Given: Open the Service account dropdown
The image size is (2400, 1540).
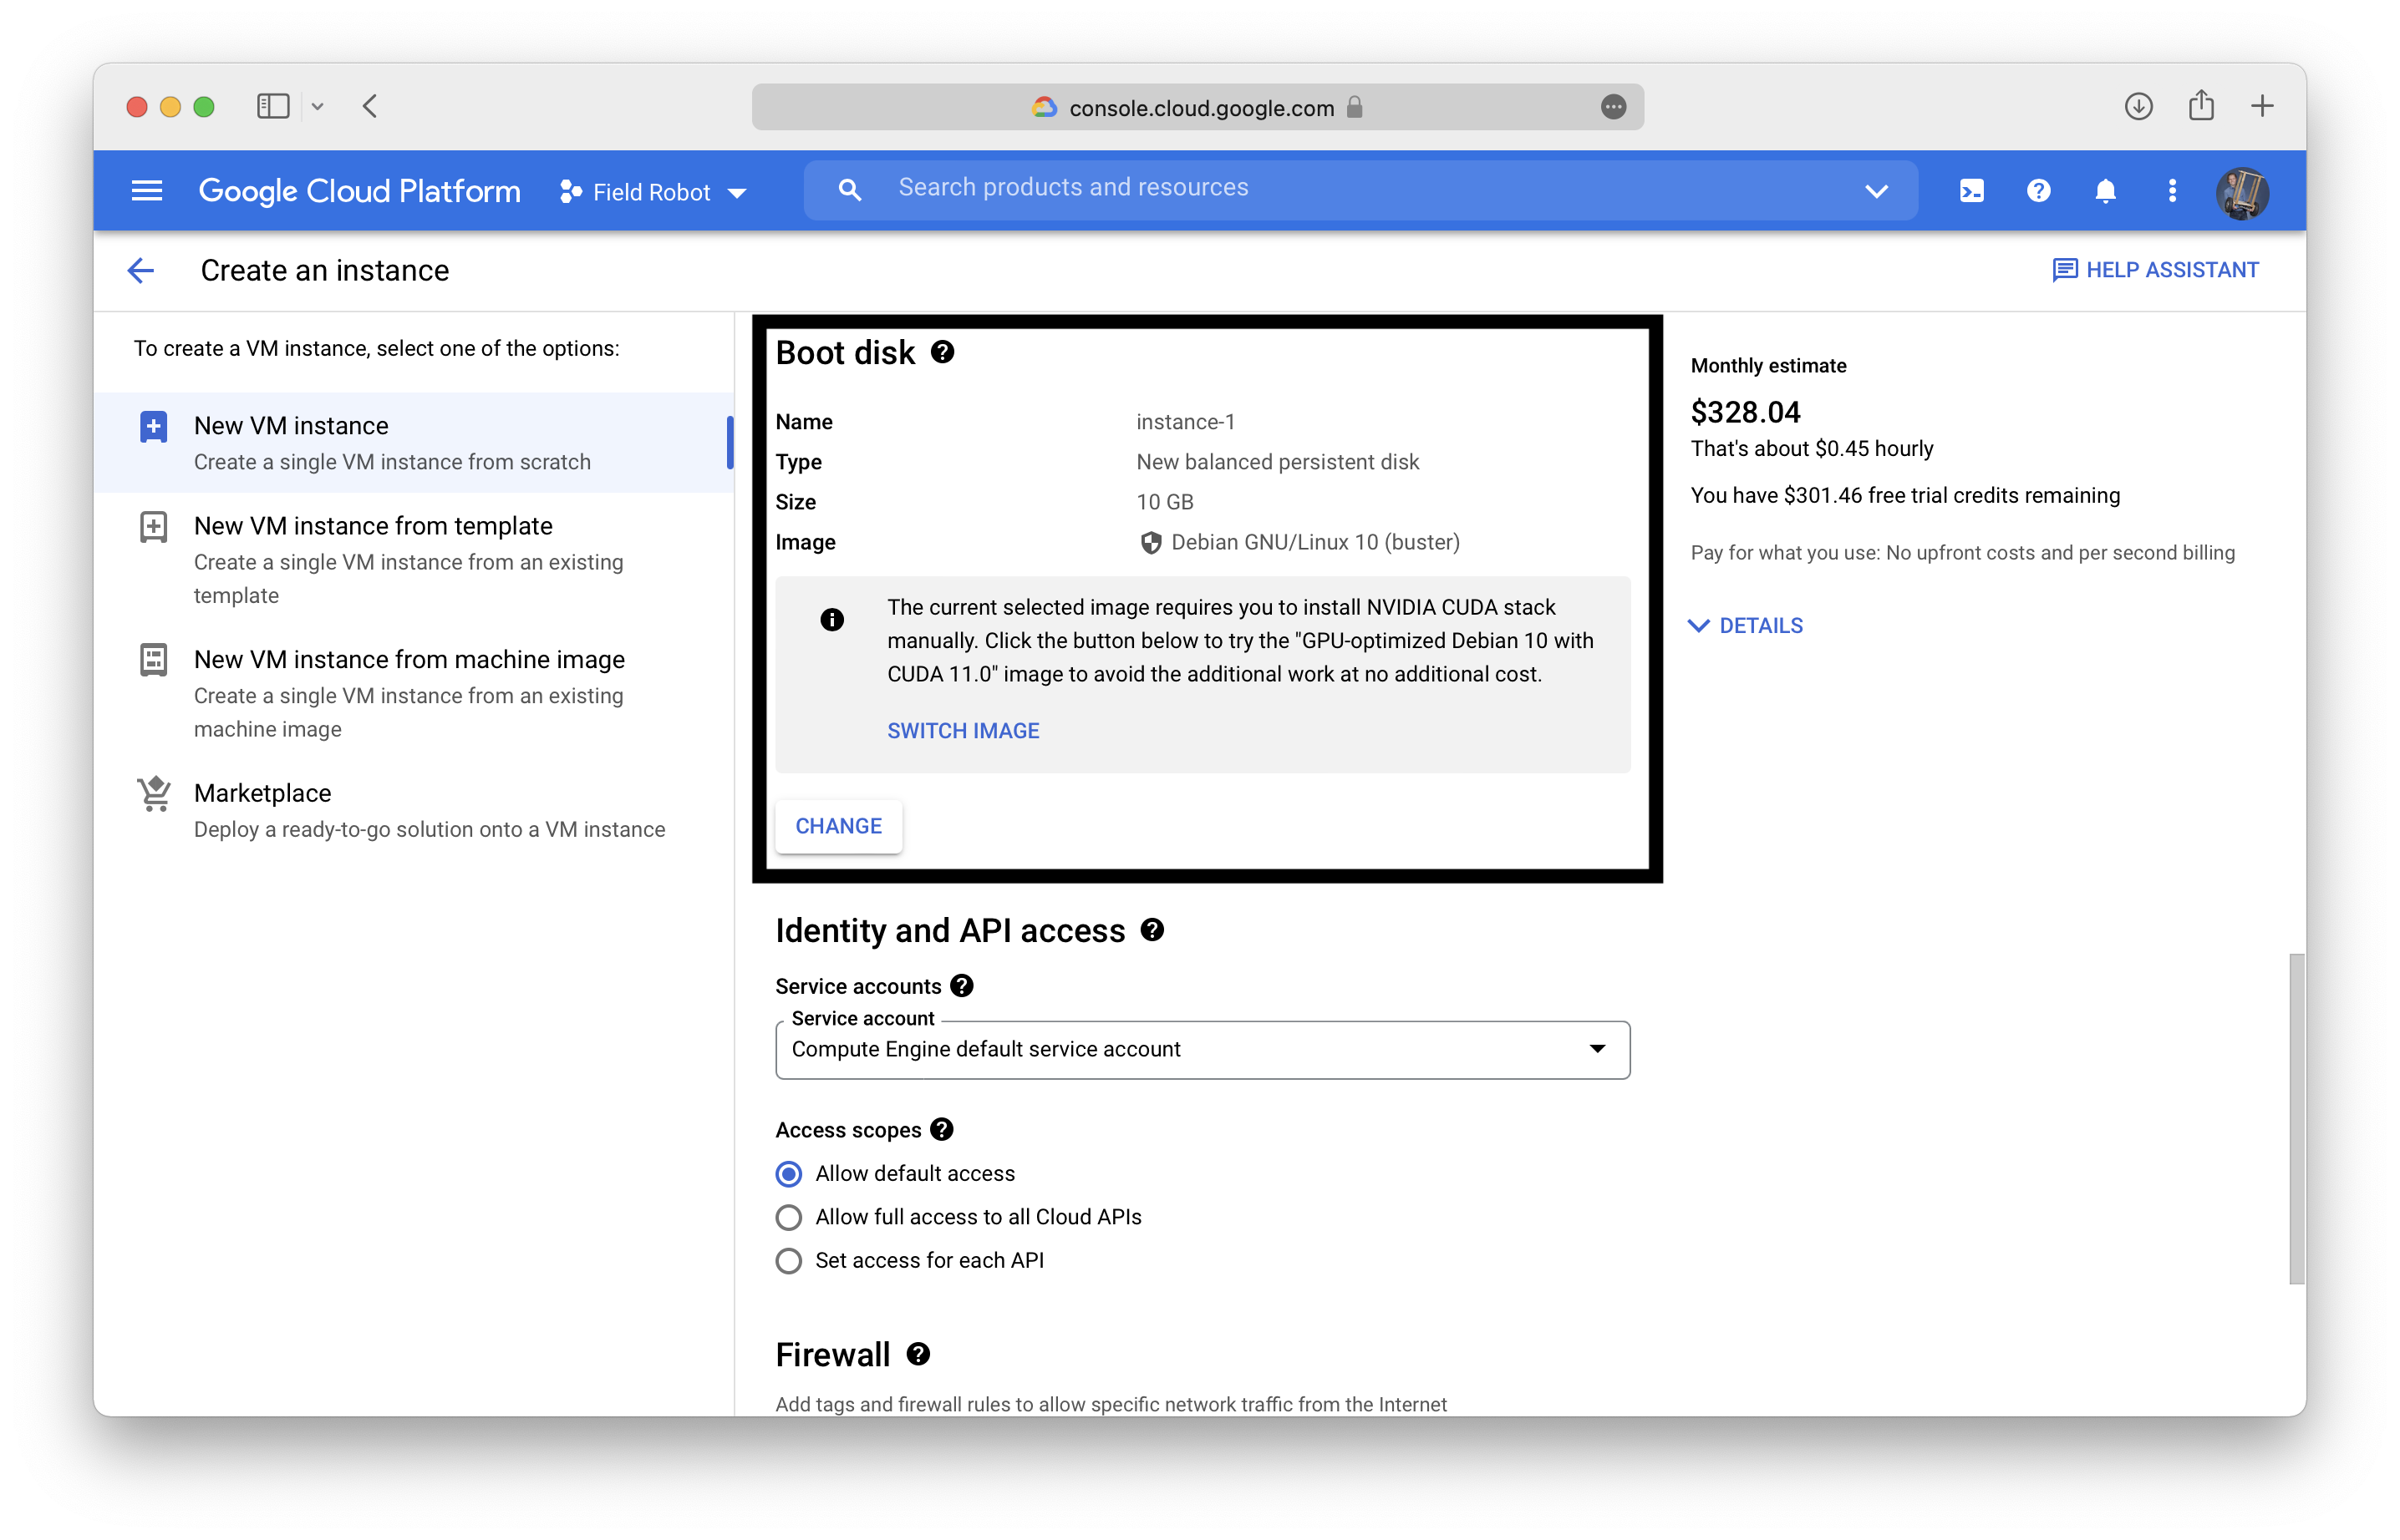Looking at the screenshot, I should [1203, 1049].
